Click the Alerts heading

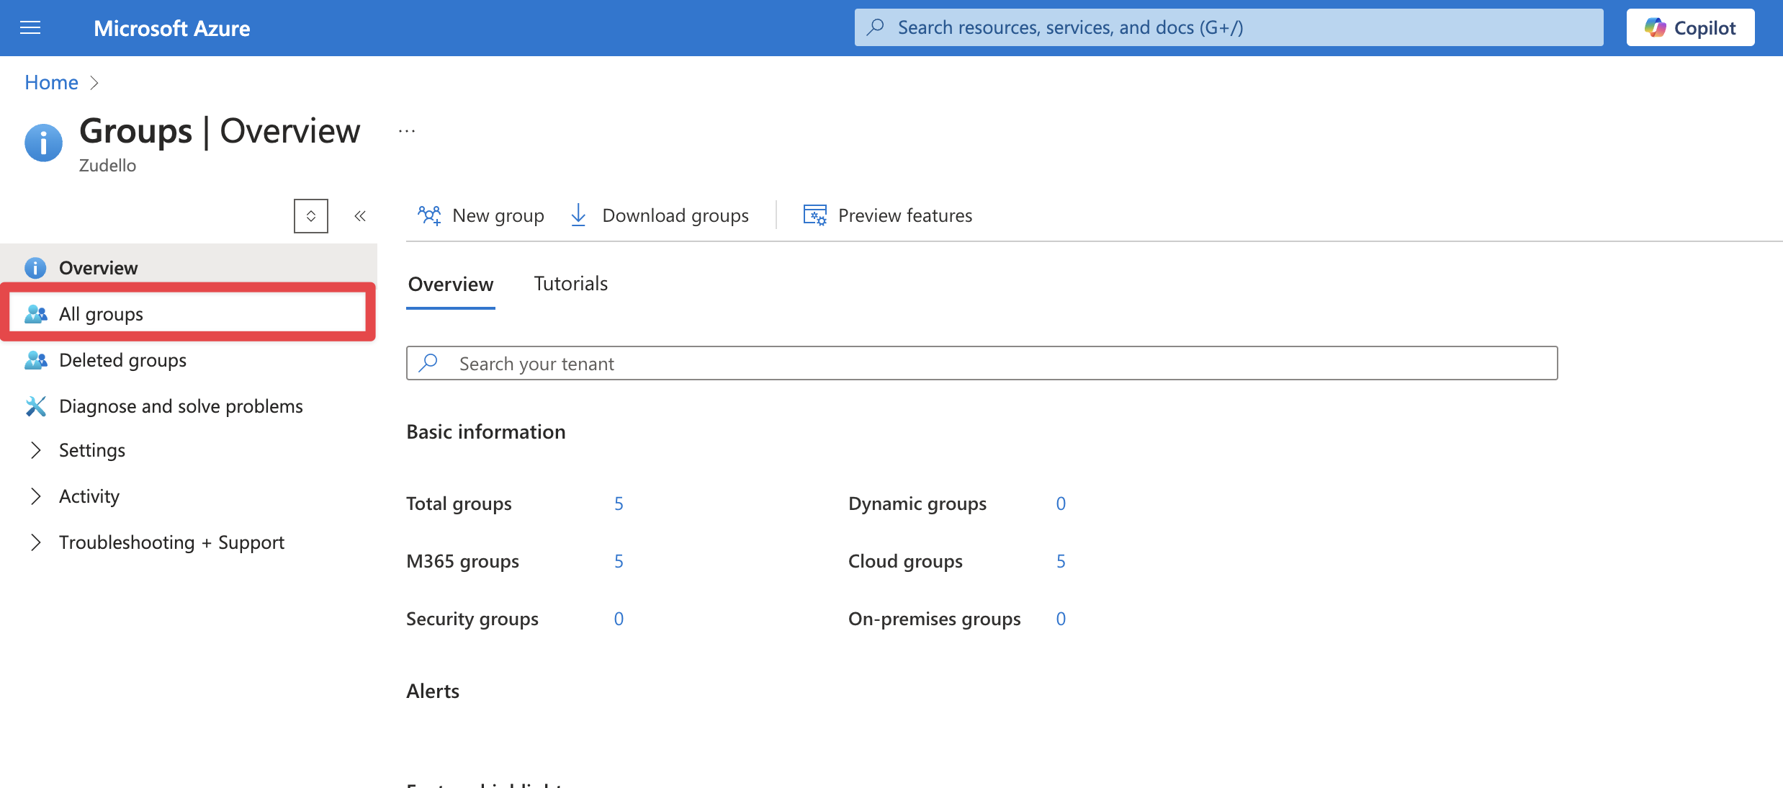[x=433, y=691]
